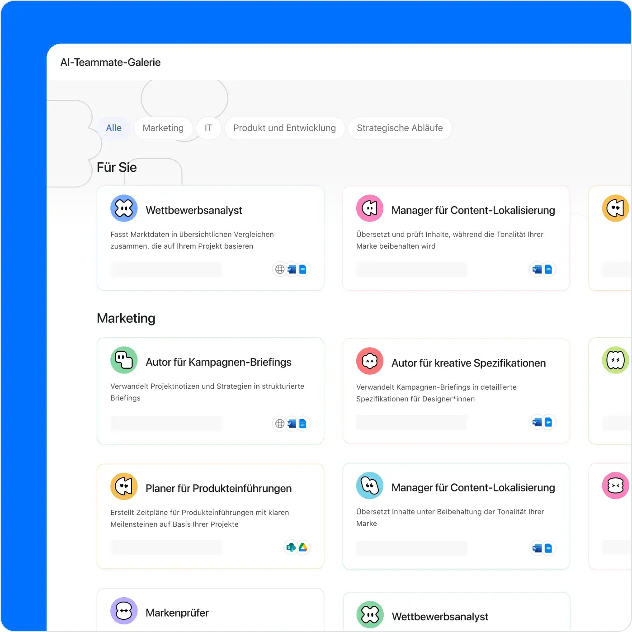Click Google Docs icon on Für Sie Content-Lokalisierung card
Image resolution: width=632 pixels, height=632 pixels.
click(548, 269)
